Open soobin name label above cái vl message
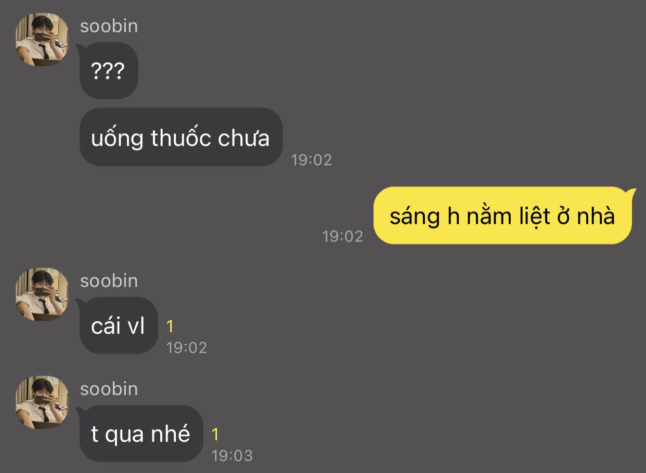 pyautogui.click(x=109, y=281)
